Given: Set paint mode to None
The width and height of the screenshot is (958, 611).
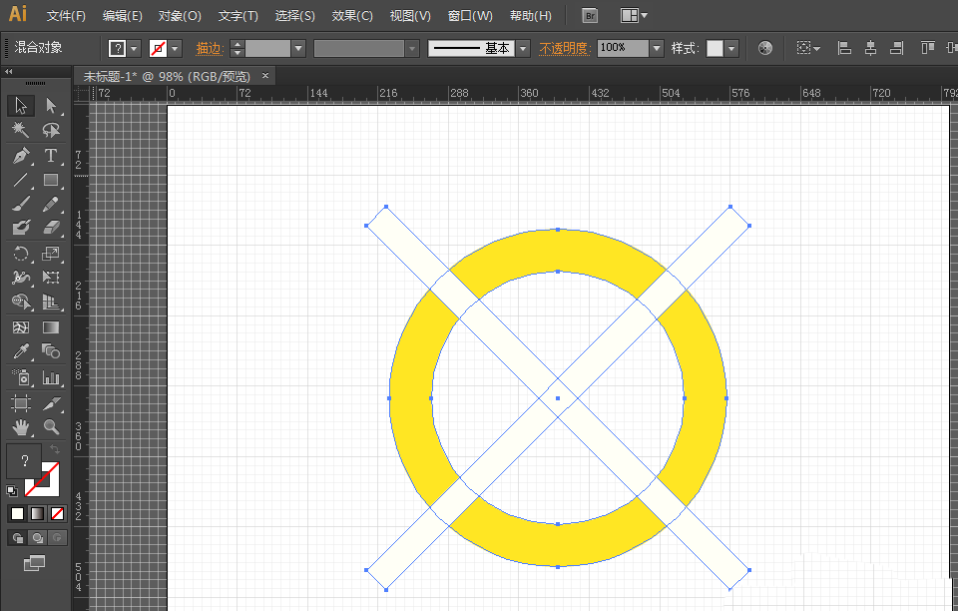Looking at the screenshot, I should pyautogui.click(x=58, y=513).
